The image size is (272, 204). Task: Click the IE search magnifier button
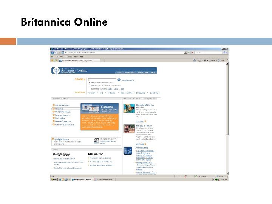click(224, 53)
